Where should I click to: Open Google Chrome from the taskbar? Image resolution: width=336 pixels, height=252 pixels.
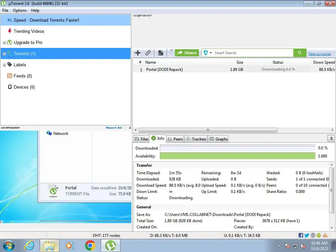tap(90, 245)
